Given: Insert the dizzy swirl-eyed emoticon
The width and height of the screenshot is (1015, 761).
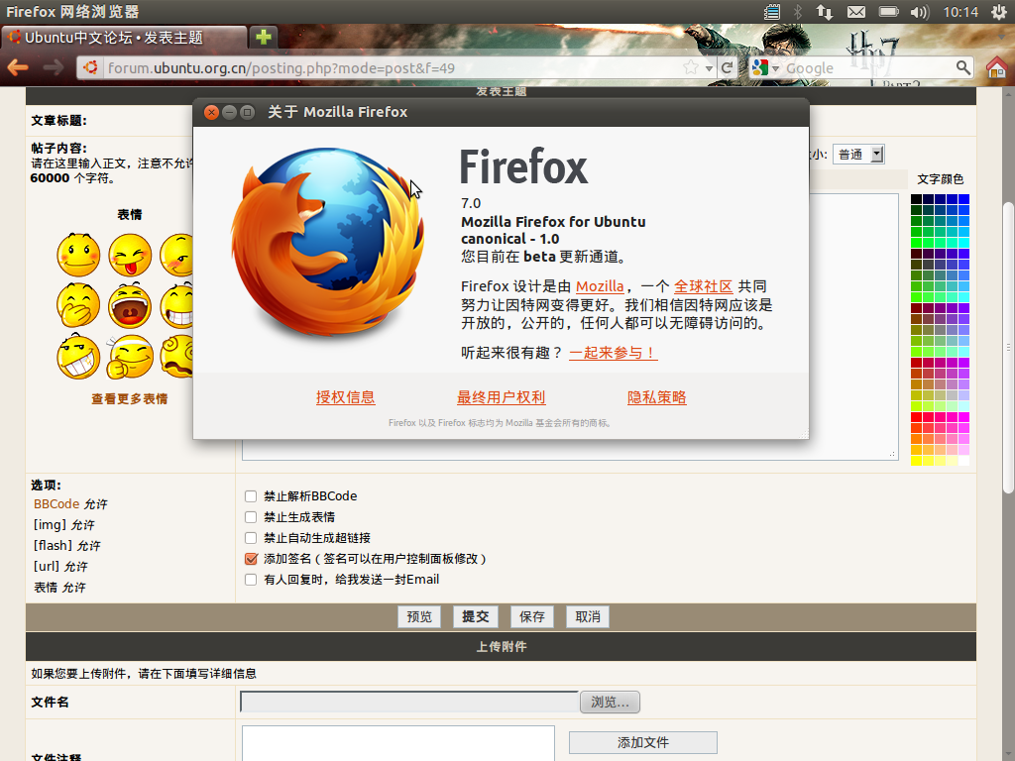Looking at the screenshot, I should click(x=177, y=356).
